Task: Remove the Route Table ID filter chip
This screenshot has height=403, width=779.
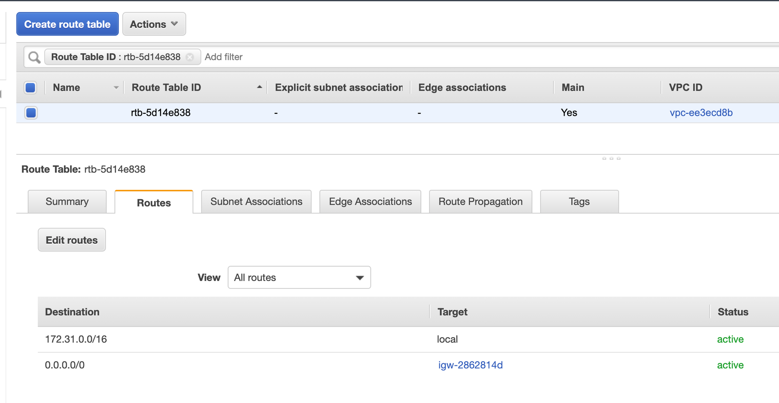Action: (x=190, y=57)
